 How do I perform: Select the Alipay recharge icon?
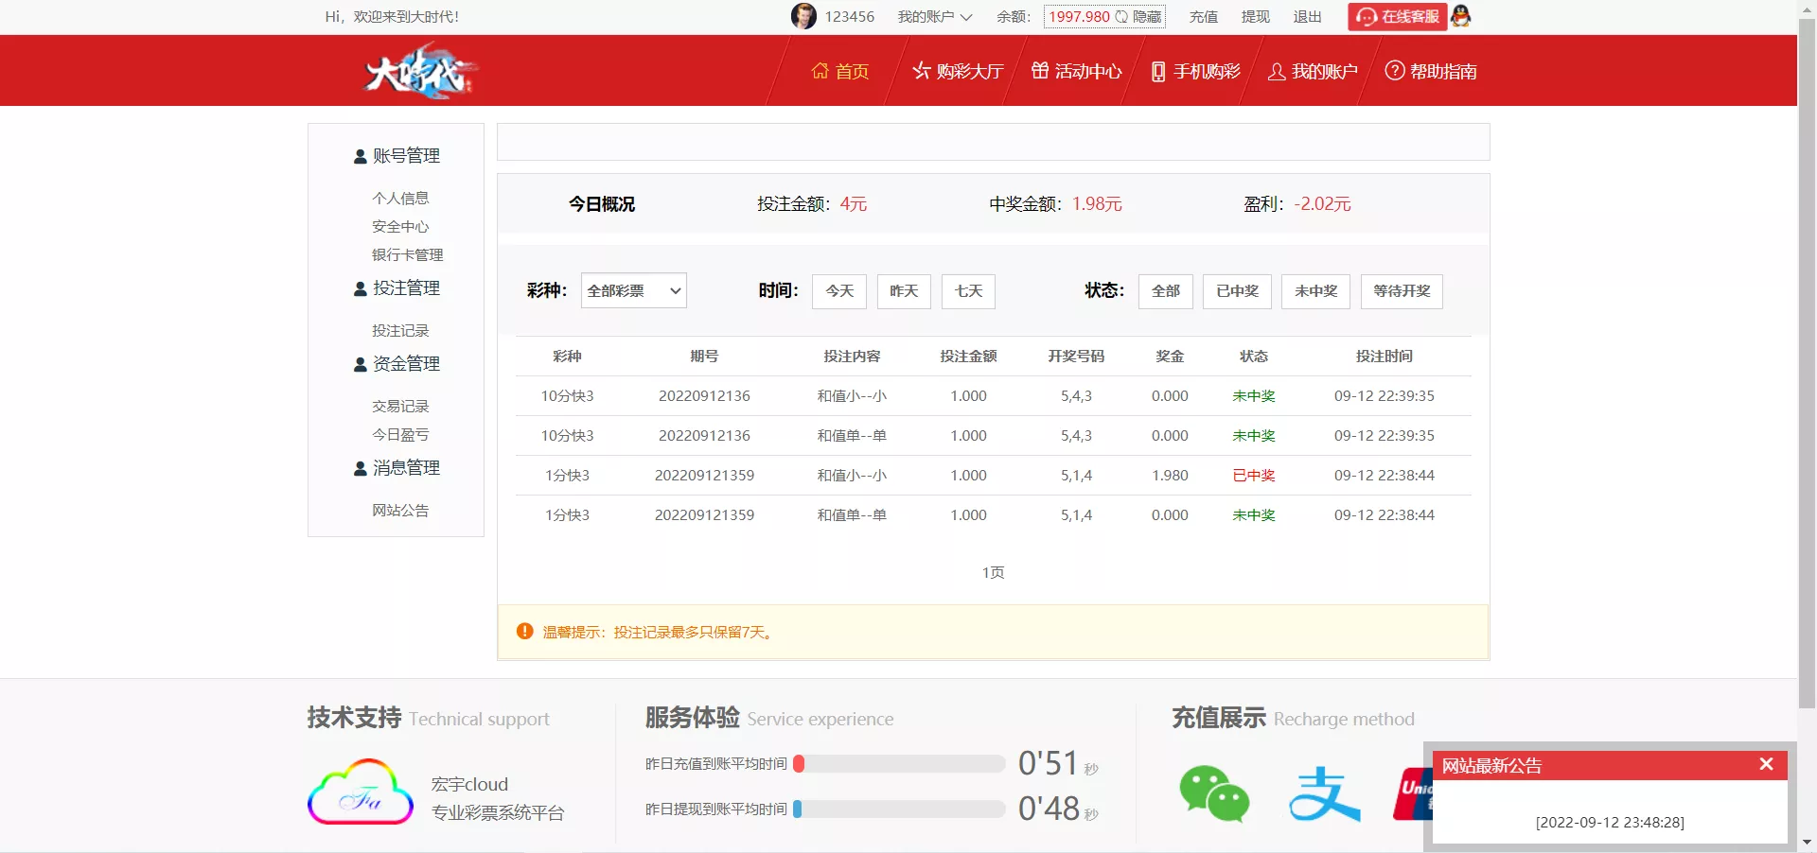(x=1323, y=794)
